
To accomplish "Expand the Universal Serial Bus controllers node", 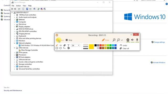I will tap(14, 69).
